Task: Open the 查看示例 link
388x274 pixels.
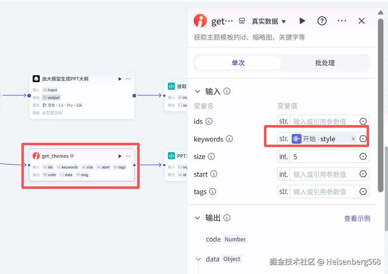Action: click(357, 218)
